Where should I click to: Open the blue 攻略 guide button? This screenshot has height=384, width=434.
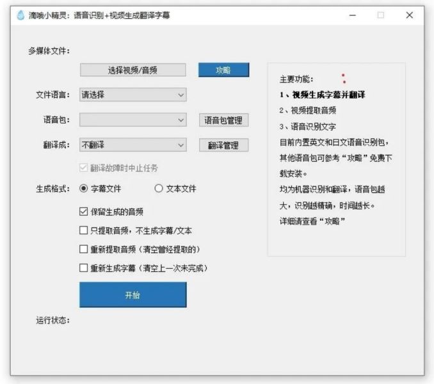[223, 70]
